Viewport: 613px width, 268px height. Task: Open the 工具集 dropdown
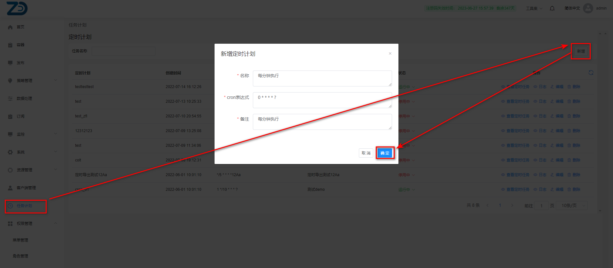pyautogui.click(x=534, y=8)
